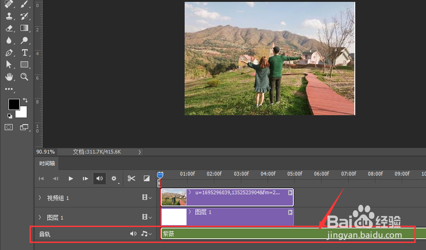This screenshot has width=426, height=250.
Task: Change the screen mode
Action: click(24, 127)
